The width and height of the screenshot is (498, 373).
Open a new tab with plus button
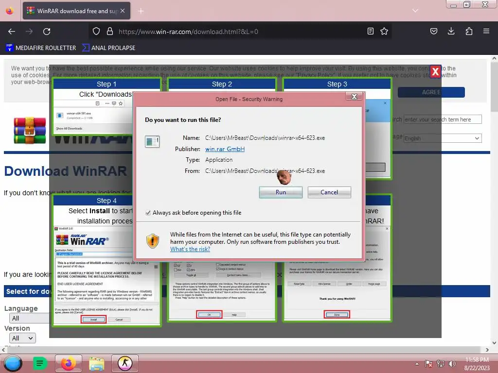pyautogui.click(x=141, y=11)
